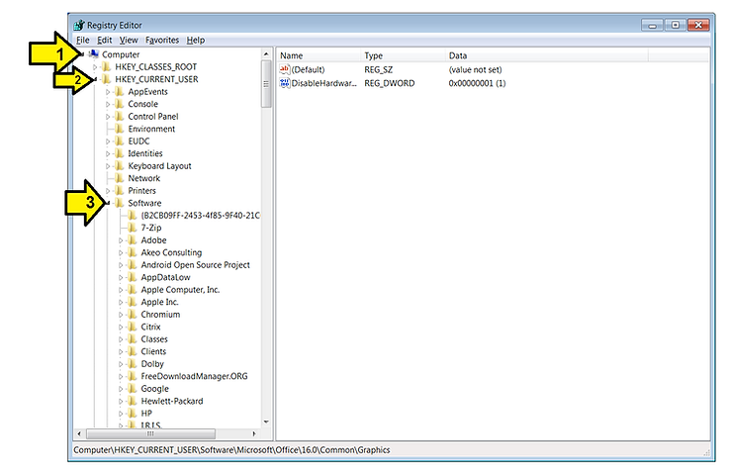732x471 pixels.
Task: Click the Google folder icon
Action: click(x=134, y=388)
